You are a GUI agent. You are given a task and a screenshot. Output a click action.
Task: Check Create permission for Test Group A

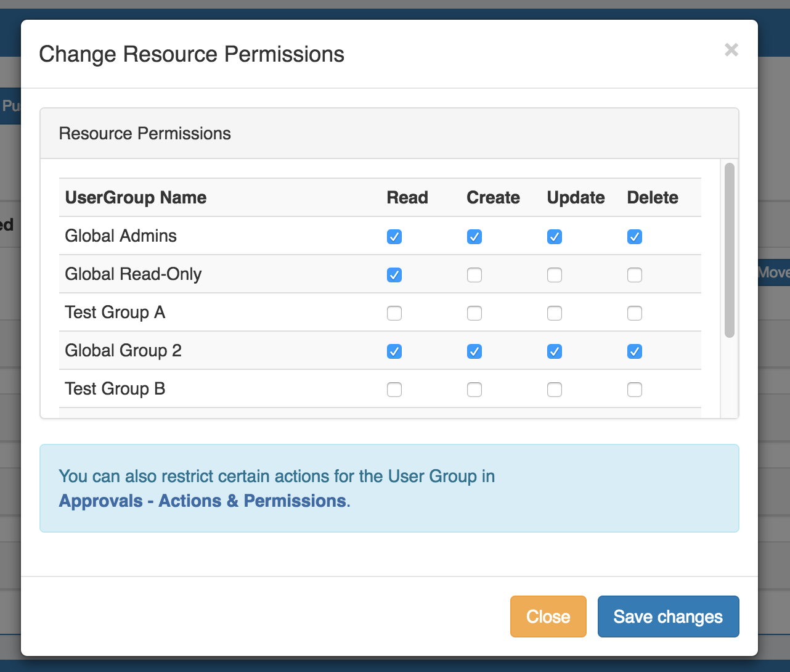click(x=474, y=313)
